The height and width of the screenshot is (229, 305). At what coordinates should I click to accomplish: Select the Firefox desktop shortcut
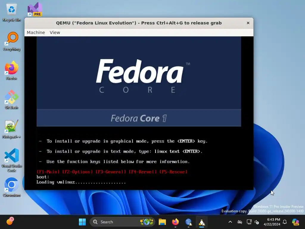(x=12, y=71)
